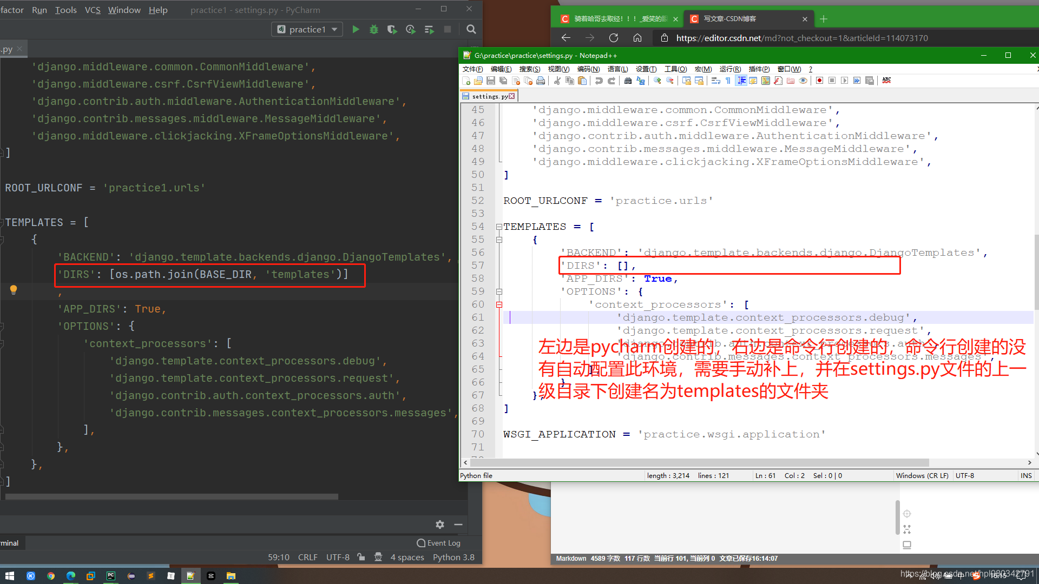Open the Tools menu in PyCharm
Screen dimensions: 1039x584
[x=65, y=10]
